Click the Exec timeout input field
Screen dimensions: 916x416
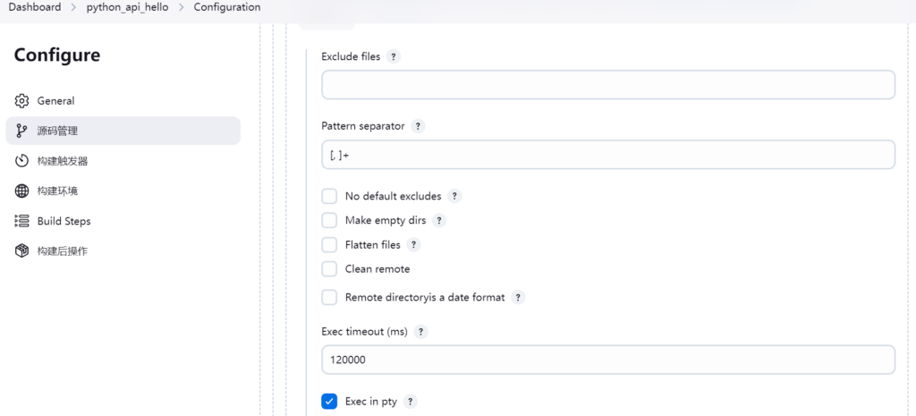pos(608,360)
